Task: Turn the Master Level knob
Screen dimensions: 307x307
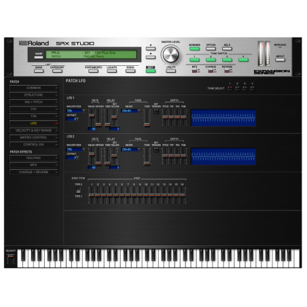Action: pos(170,54)
